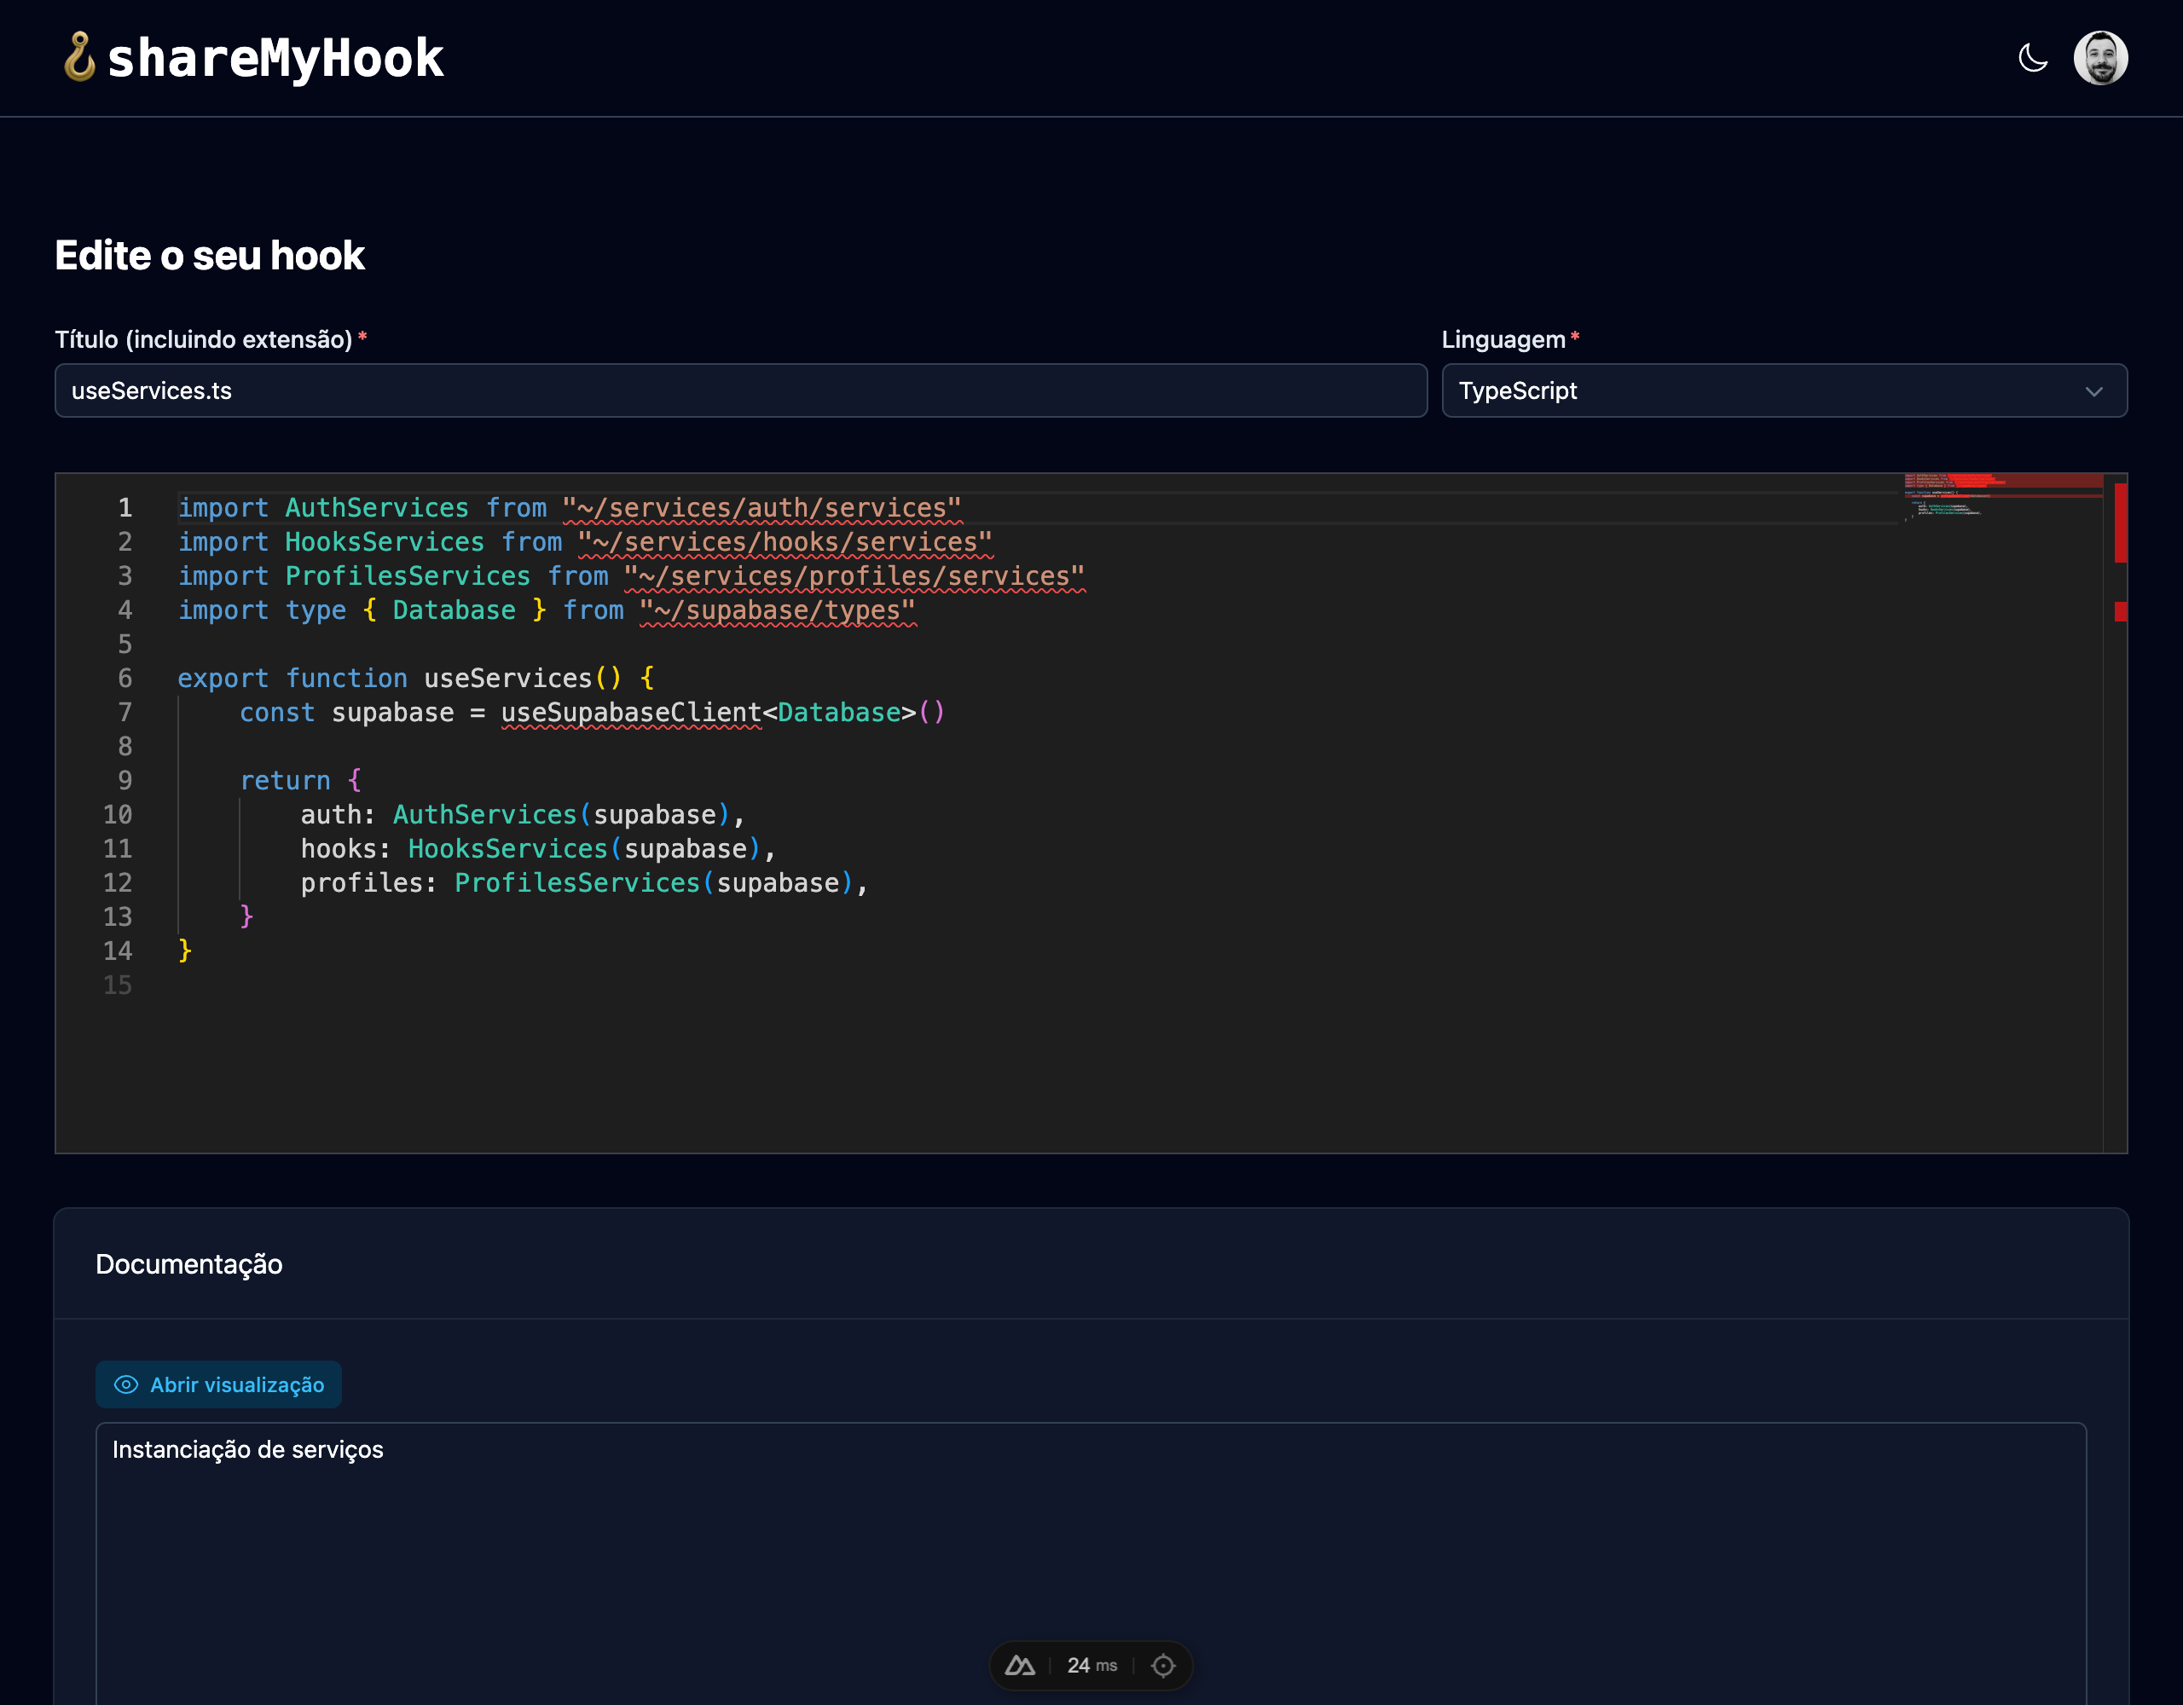Viewport: 2183px width, 1705px height.
Task: Click useSupabaseClient on line 7
Action: click(631, 713)
